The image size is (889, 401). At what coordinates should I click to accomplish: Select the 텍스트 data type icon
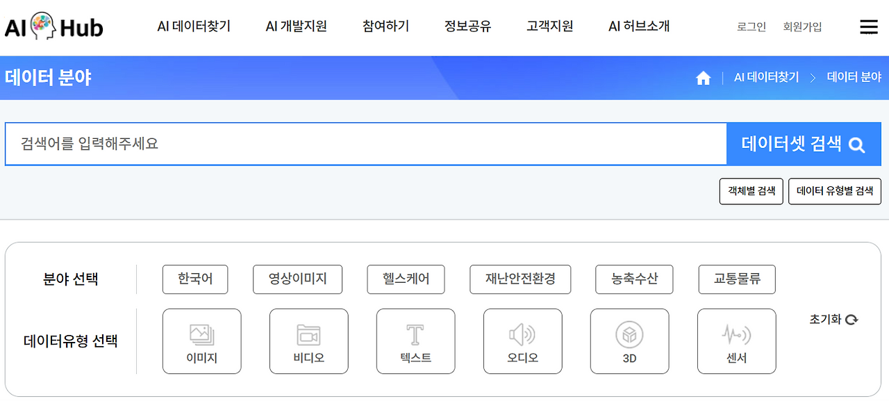[415, 341]
